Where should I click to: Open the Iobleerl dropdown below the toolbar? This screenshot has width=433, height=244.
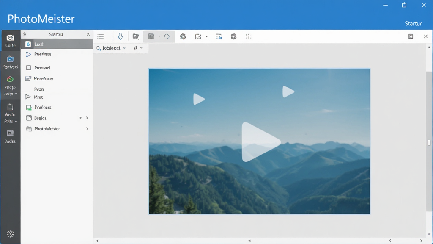pos(111,48)
